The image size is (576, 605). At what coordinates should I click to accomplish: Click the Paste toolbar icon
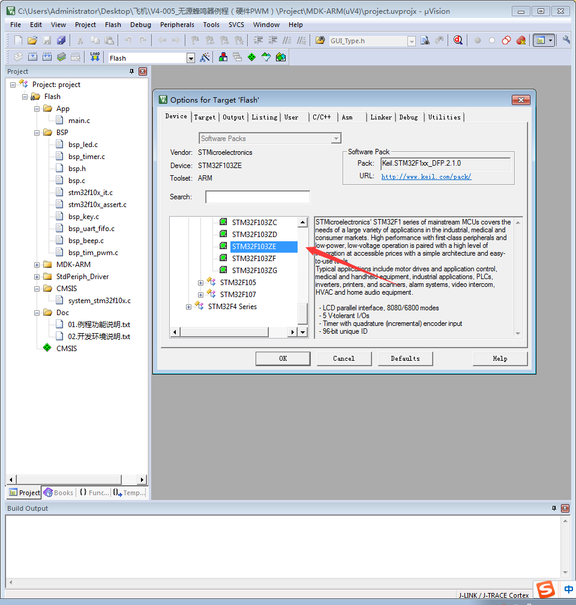[x=110, y=40]
